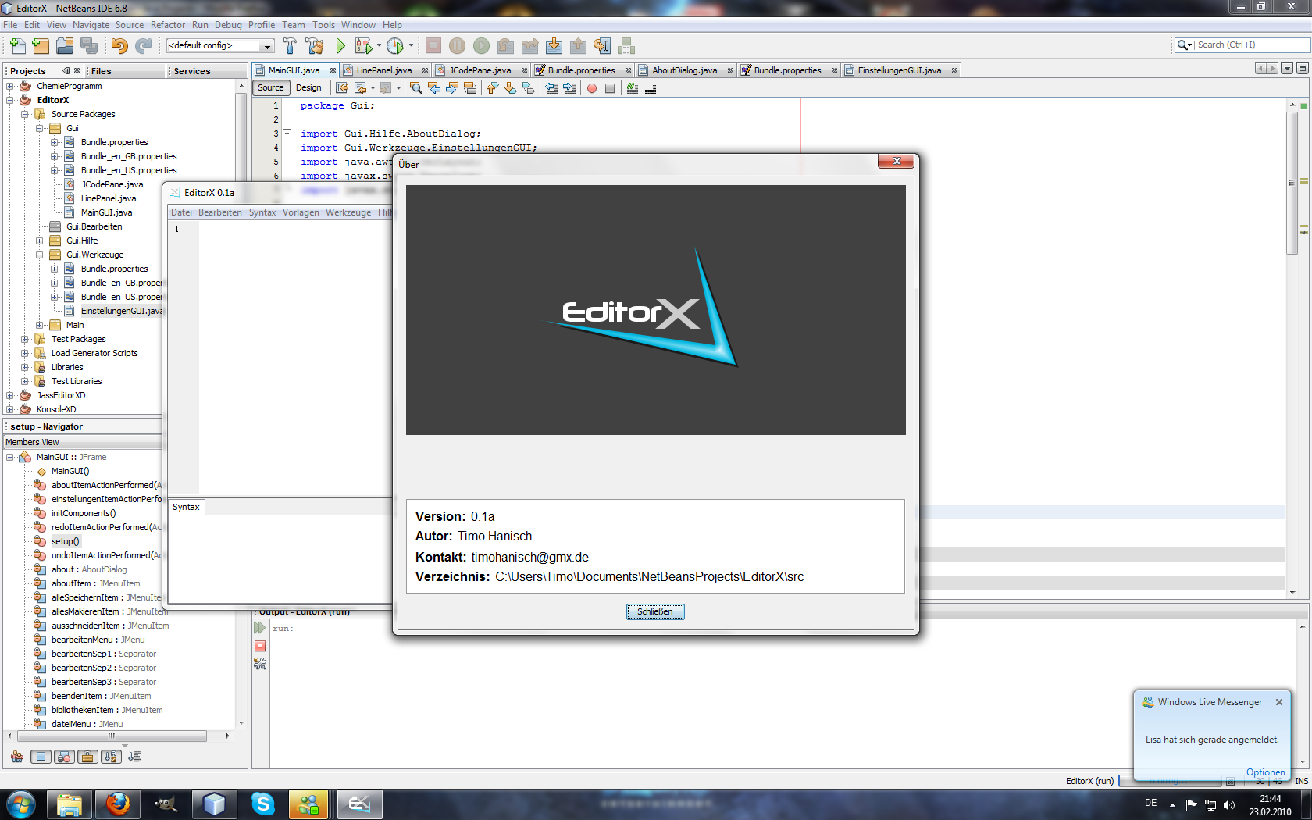The height and width of the screenshot is (820, 1312).
Task: Open Profile Main Project dropdown arrow
Action: [411, 45]
